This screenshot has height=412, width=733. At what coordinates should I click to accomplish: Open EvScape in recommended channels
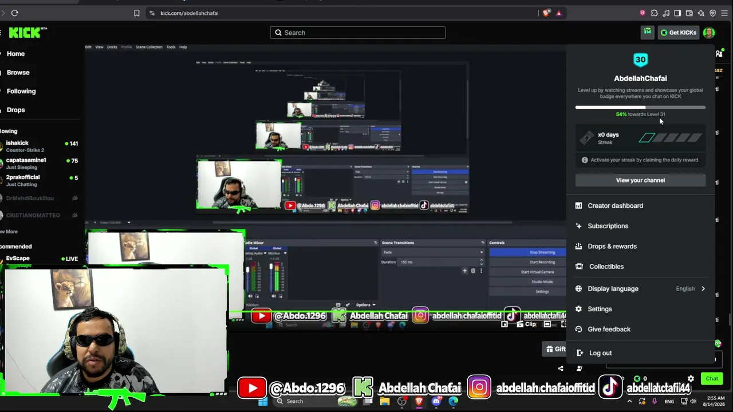pos(40,259)
